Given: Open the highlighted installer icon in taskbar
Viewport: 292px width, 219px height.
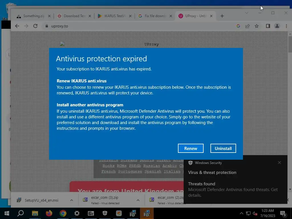Looking at the screenshot, I should tap(147, 213).
